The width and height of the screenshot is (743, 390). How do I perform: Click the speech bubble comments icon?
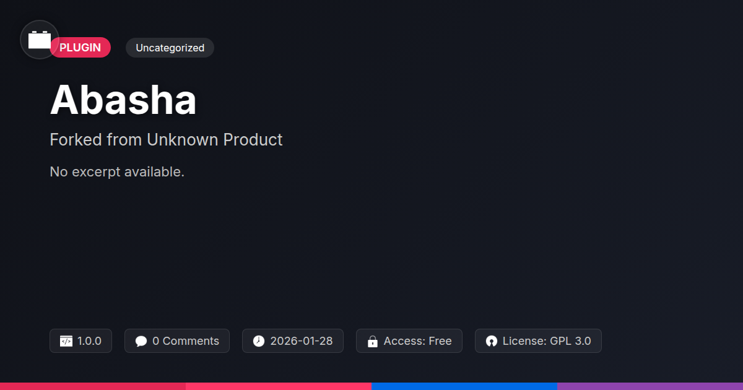141,341
